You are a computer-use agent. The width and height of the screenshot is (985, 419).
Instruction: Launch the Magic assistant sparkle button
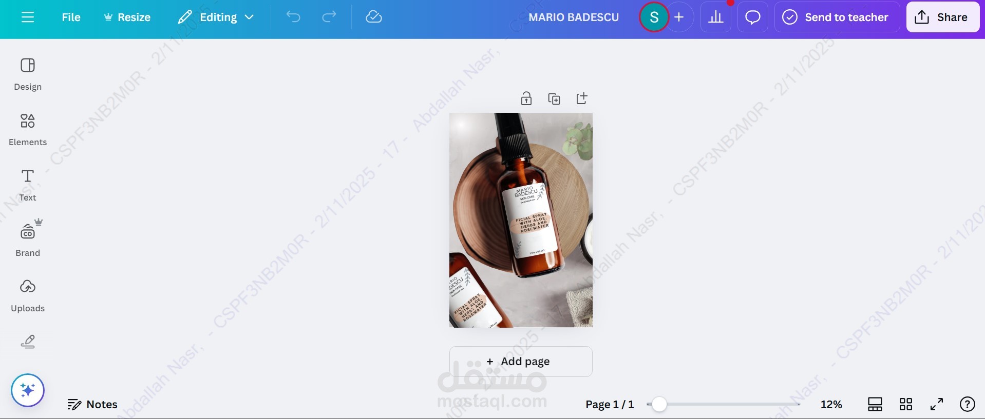click(x=28, y=390)
